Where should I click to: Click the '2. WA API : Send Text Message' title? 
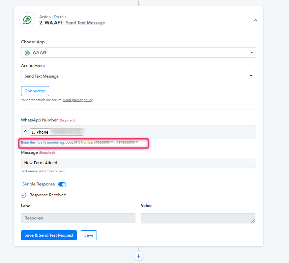72,23
